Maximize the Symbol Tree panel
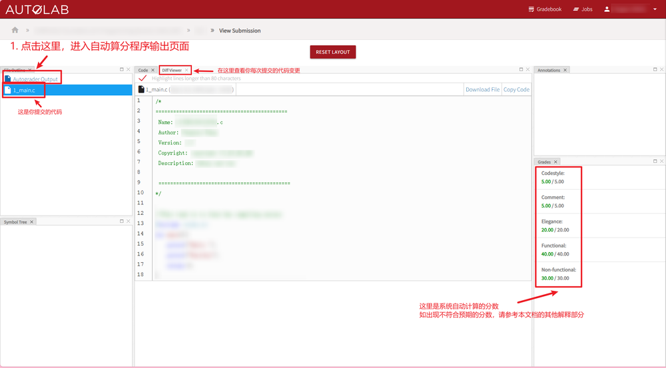The width and height of the screenshot is (666, 368). click(121, 221)
